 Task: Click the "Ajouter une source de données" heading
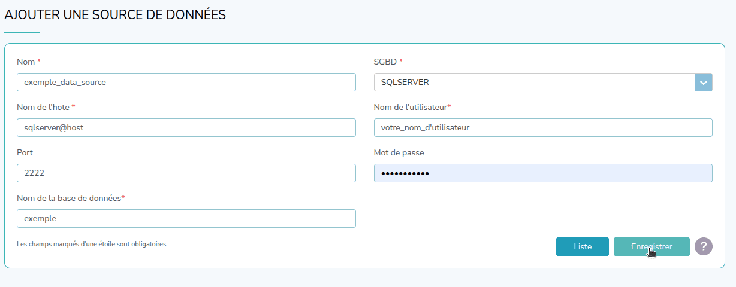pos(115,15)
